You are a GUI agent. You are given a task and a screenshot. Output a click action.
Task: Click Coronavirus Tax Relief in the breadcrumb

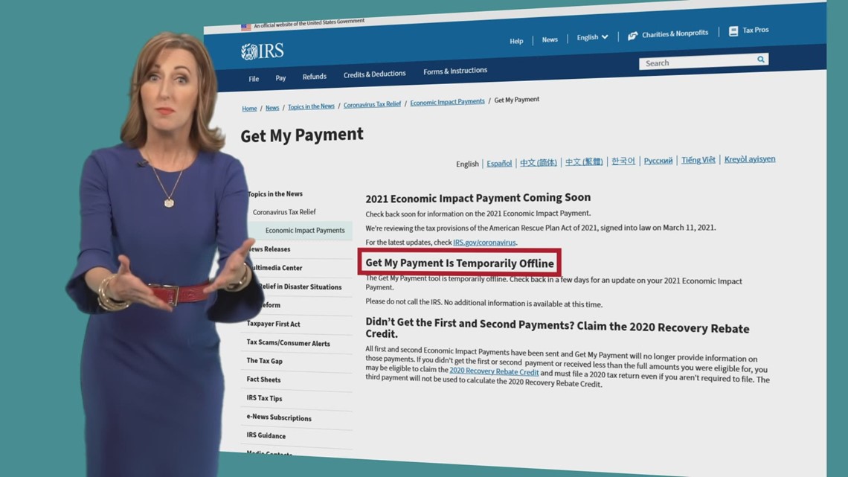tap(372, 104)
